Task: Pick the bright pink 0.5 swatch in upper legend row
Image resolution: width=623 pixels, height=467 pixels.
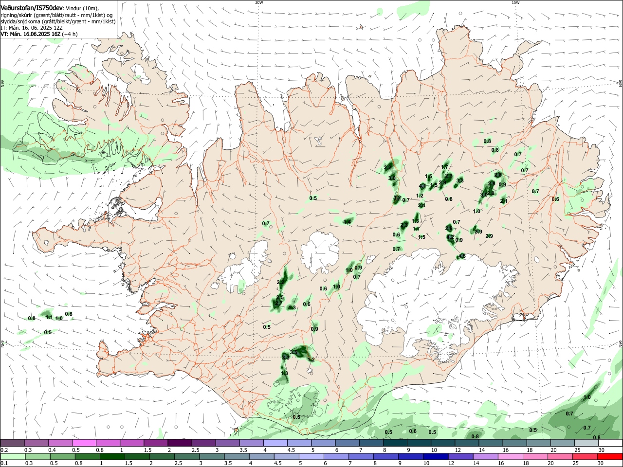Action: 84,443
